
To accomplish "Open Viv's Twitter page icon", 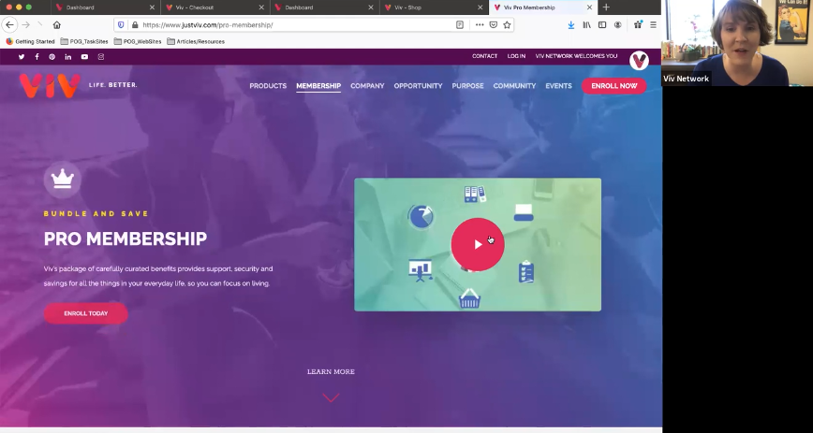I will click(22, 57).
